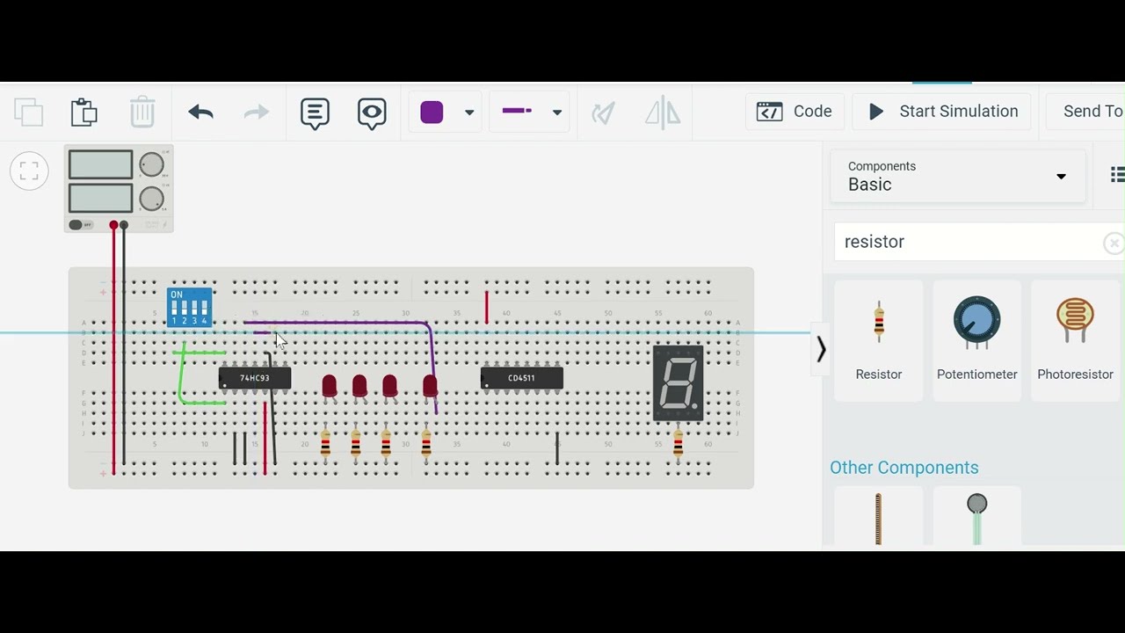
Task: Toggle notes visibility with the eye icon
Action: coord(372,113)
